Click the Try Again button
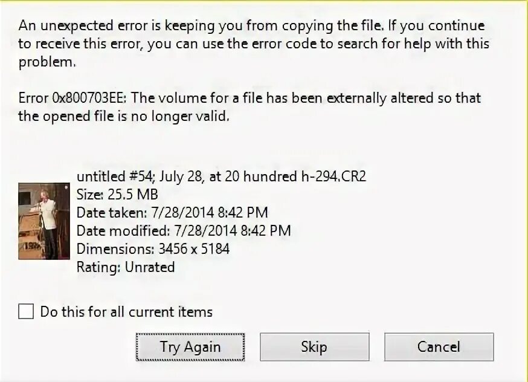The height and width of the screenshot is (382, 528). (190, 347)
